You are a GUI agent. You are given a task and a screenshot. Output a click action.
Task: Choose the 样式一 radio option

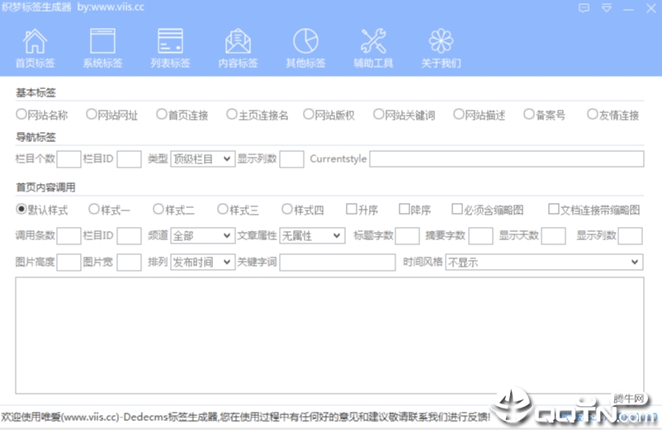click(94, 209)
